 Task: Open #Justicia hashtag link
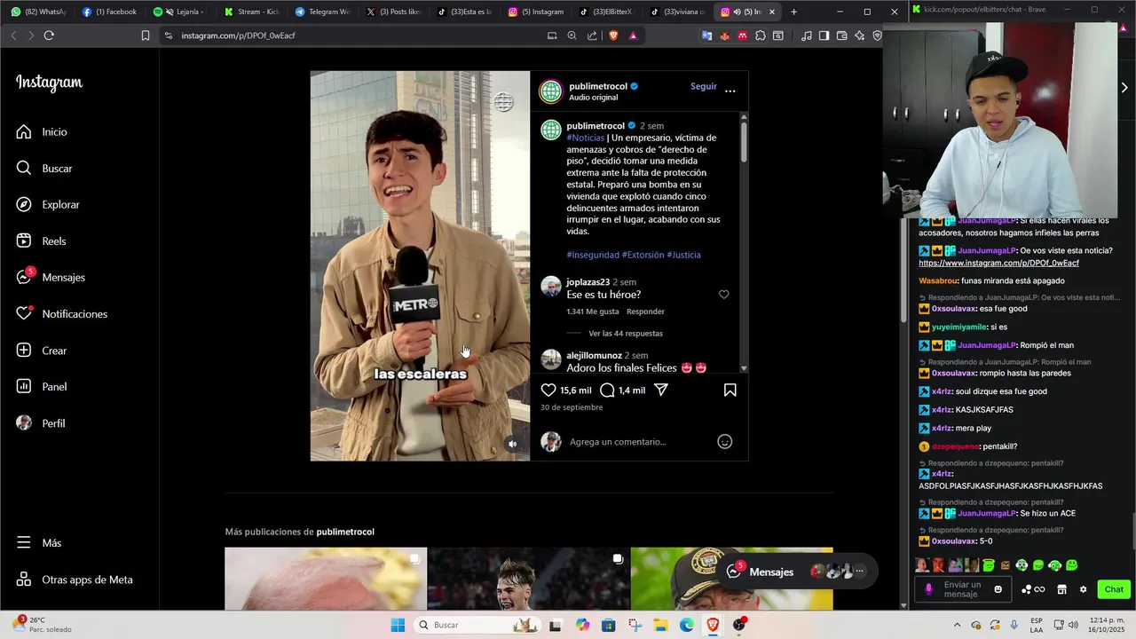684,255
